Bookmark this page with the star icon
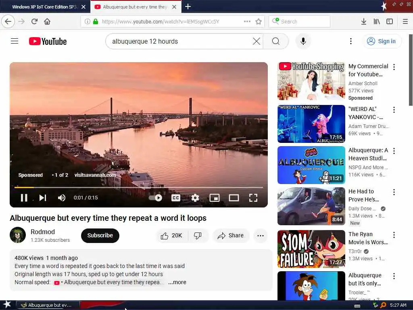The width and height of the screenshot is (413, 310). pyautogui.click(x=259, y=21)
